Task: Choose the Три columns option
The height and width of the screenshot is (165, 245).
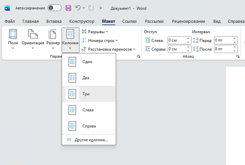Action: click(x=89, y=94)
